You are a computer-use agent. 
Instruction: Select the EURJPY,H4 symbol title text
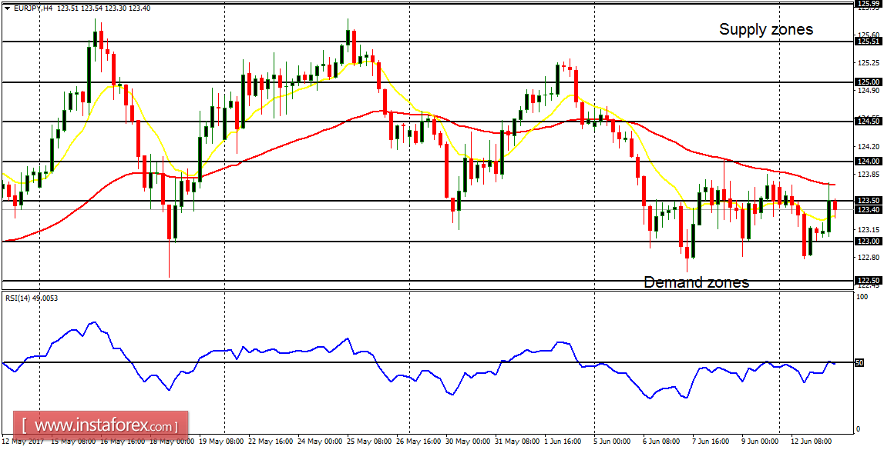32,8
